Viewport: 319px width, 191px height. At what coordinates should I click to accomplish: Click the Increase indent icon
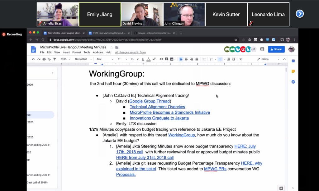[x=234, y=59]
